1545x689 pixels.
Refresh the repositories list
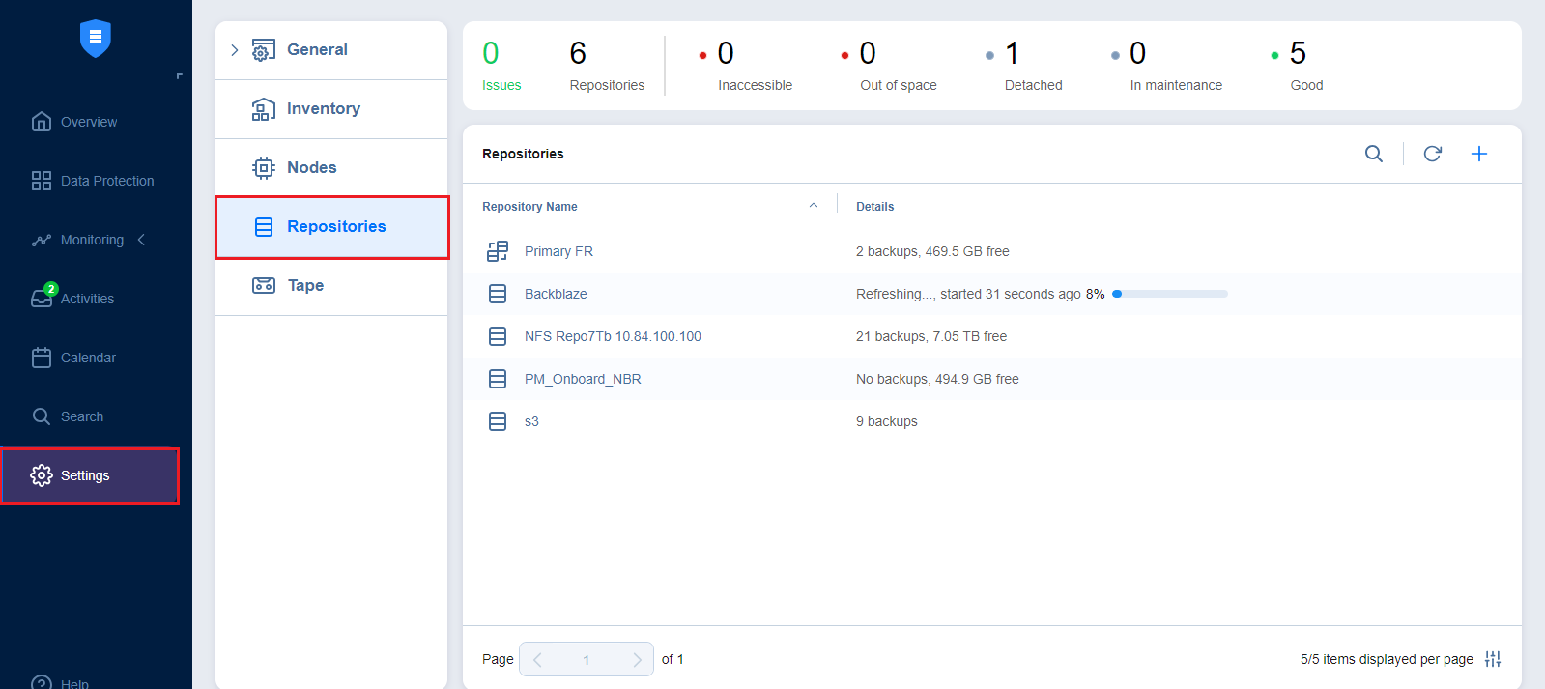(x=1432, y=154)
